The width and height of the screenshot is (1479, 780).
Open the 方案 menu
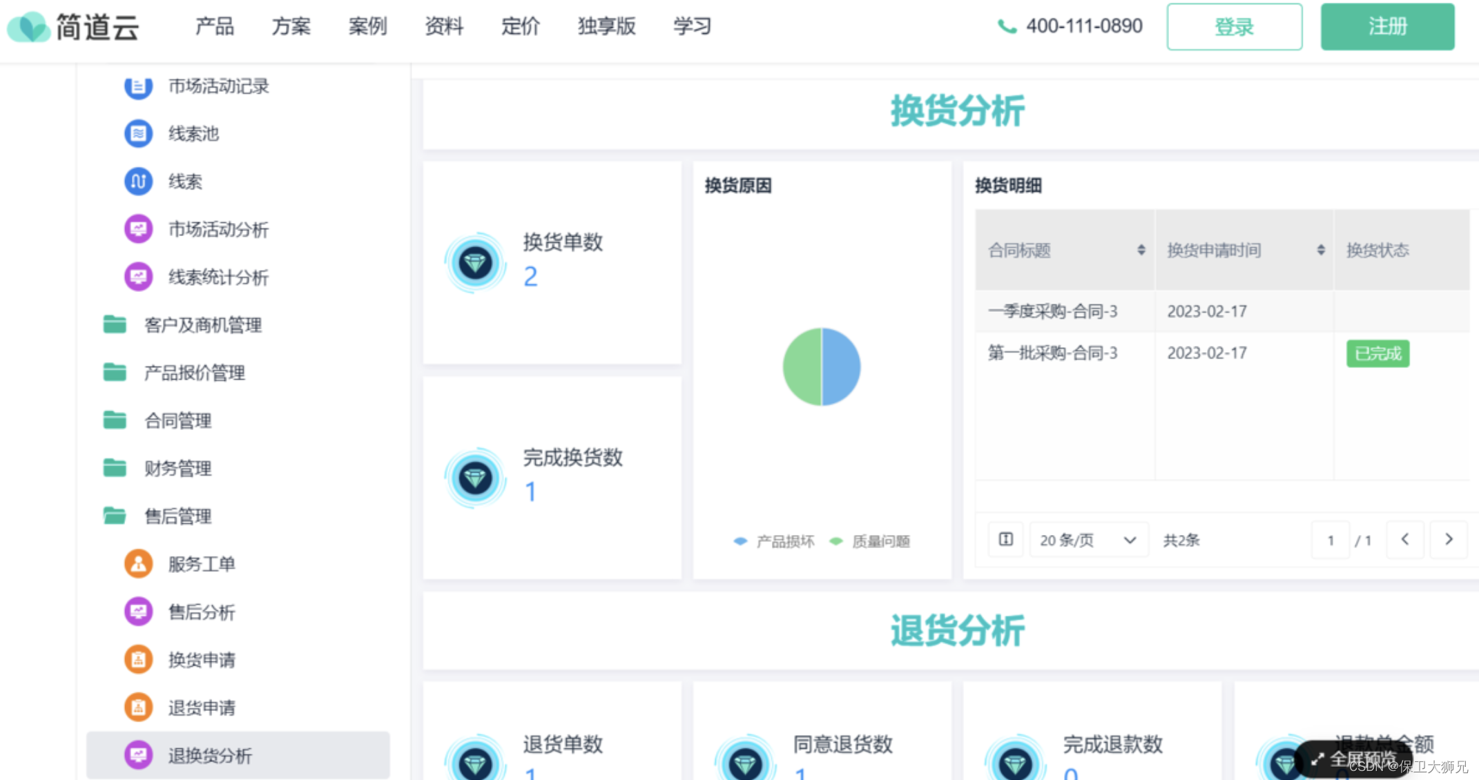click(x=291, y=27)
